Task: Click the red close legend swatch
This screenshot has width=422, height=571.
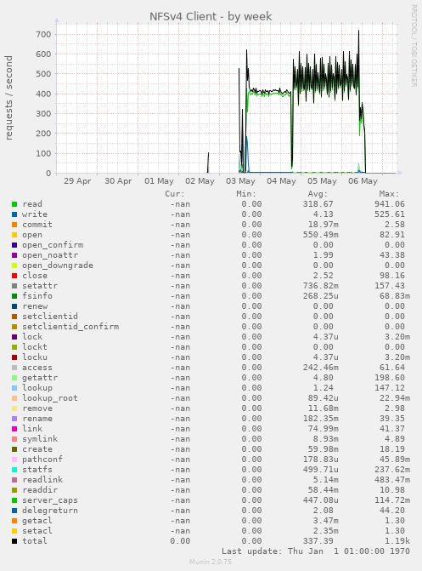Action: coord(14,276)
